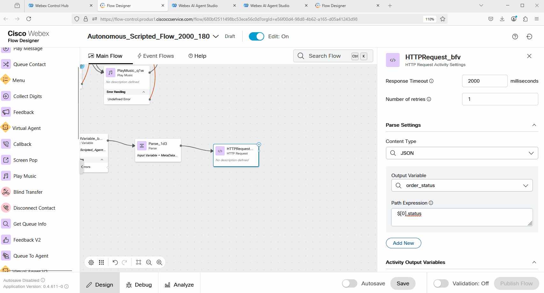This screenshot has height=293, width=544.
Task: Click the Response Timeout input field
Action: point(484,81)
